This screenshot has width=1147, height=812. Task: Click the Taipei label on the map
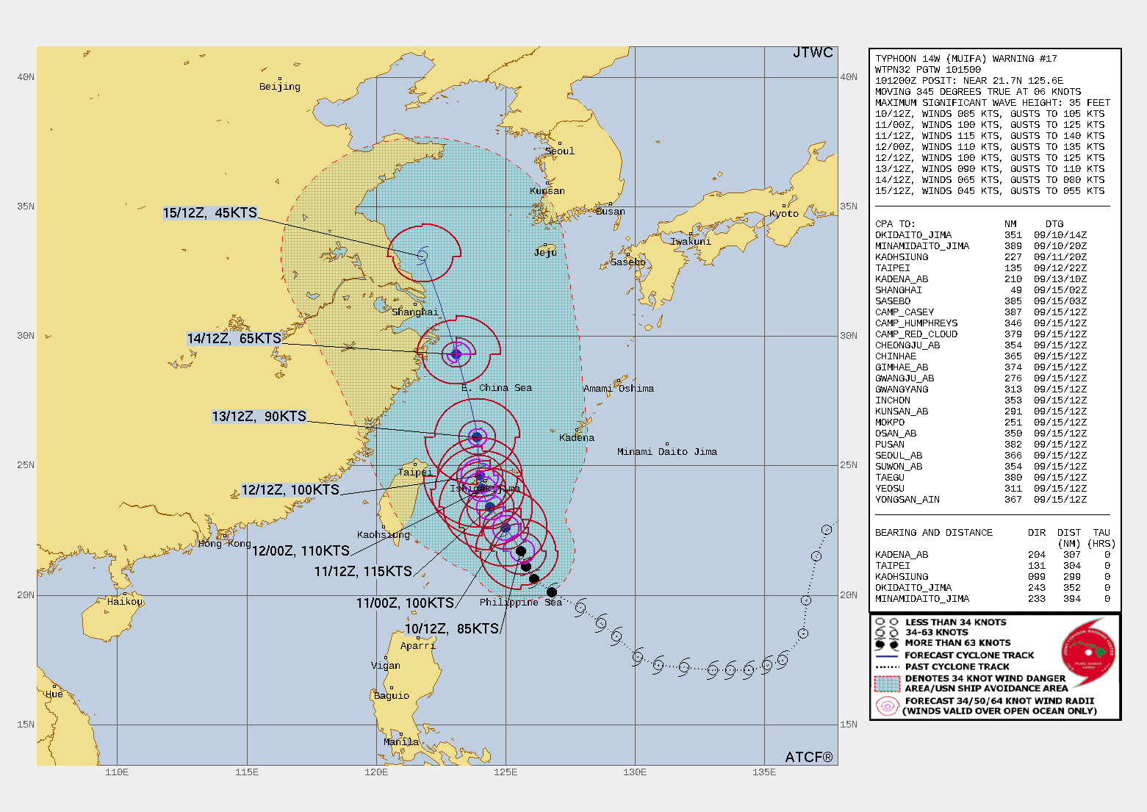tap(415, 473)
